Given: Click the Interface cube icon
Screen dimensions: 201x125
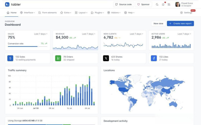Looking at the screenshot, I should tap(21, 13).
